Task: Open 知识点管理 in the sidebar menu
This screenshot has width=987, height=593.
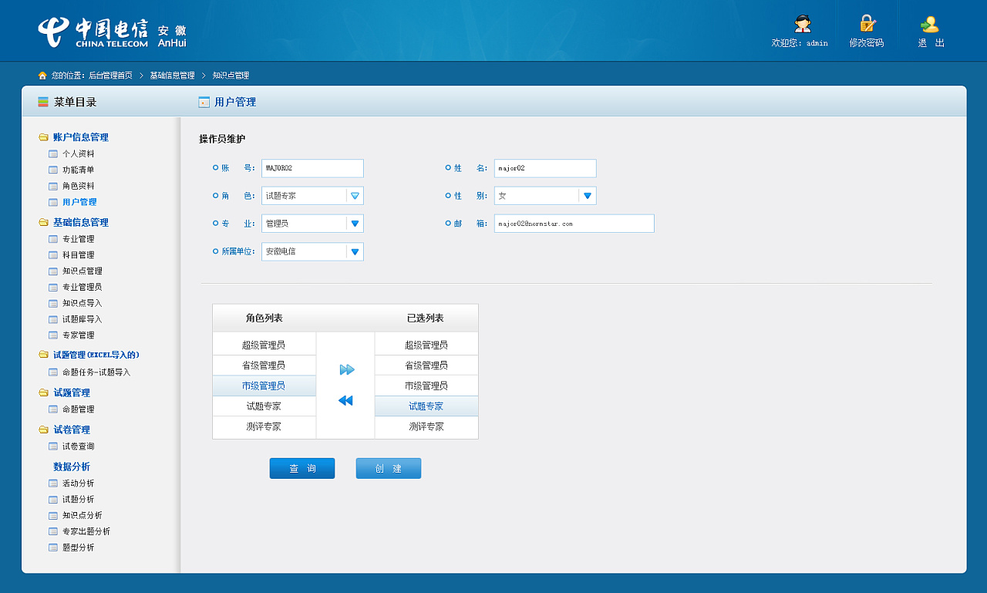Action: pyautogui.click(x=82, y=271)
